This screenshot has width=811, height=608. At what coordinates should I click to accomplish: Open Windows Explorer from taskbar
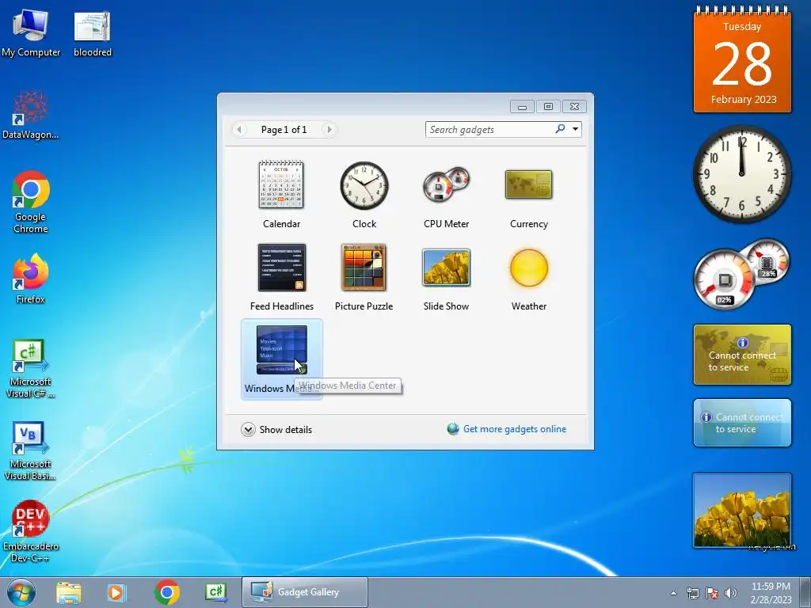pyautogui.click(x=69, y=592)
